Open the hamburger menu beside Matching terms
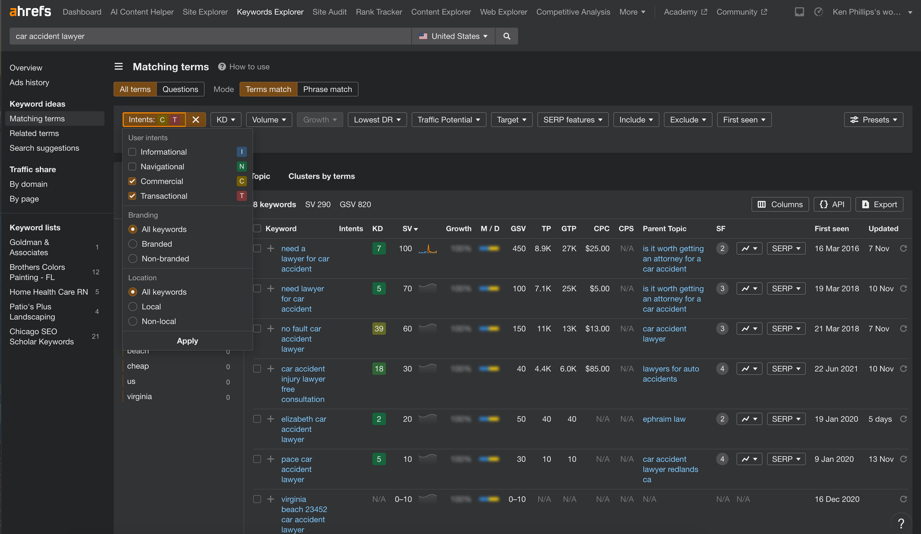The height and width of the screenshot is (534, 921). pos(118,67)
